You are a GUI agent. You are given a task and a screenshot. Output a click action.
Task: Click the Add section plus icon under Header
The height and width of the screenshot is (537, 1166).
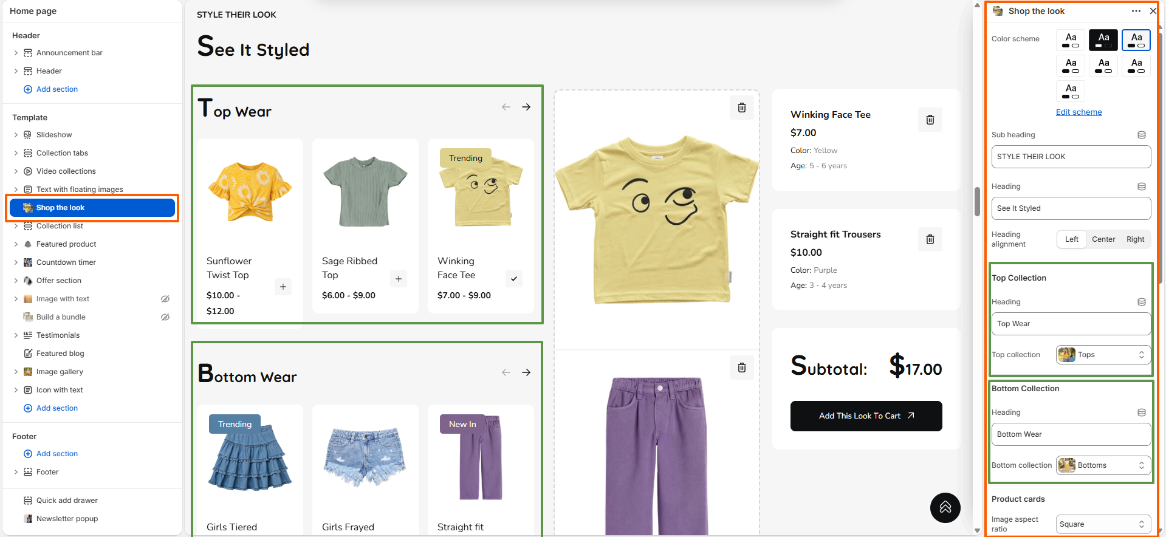(27, 89)
